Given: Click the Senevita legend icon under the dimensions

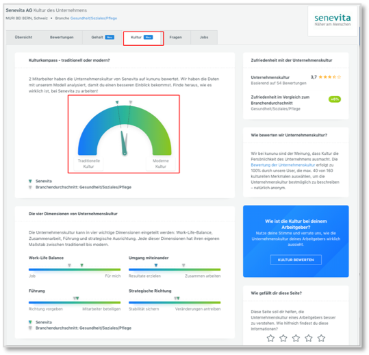Looking at the screenshot, I should [x=30, y=322].
